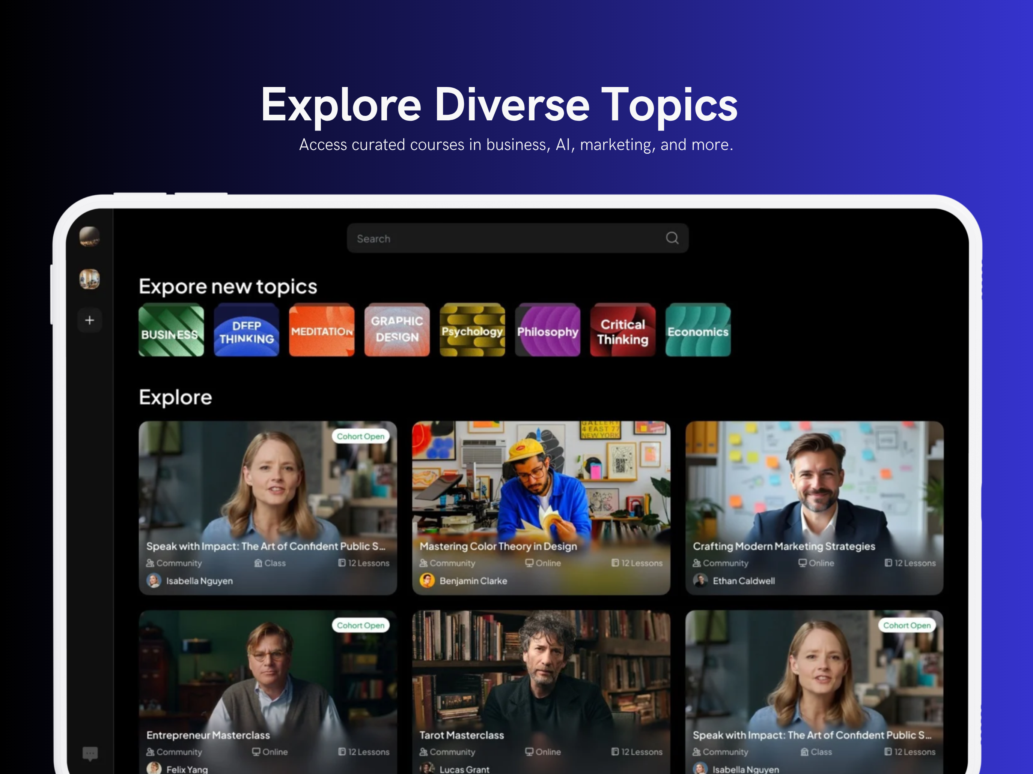Click 12 Lessons icon on Entrepreneur Masterclass card
1033x774 pixels.
coord(342,752)
